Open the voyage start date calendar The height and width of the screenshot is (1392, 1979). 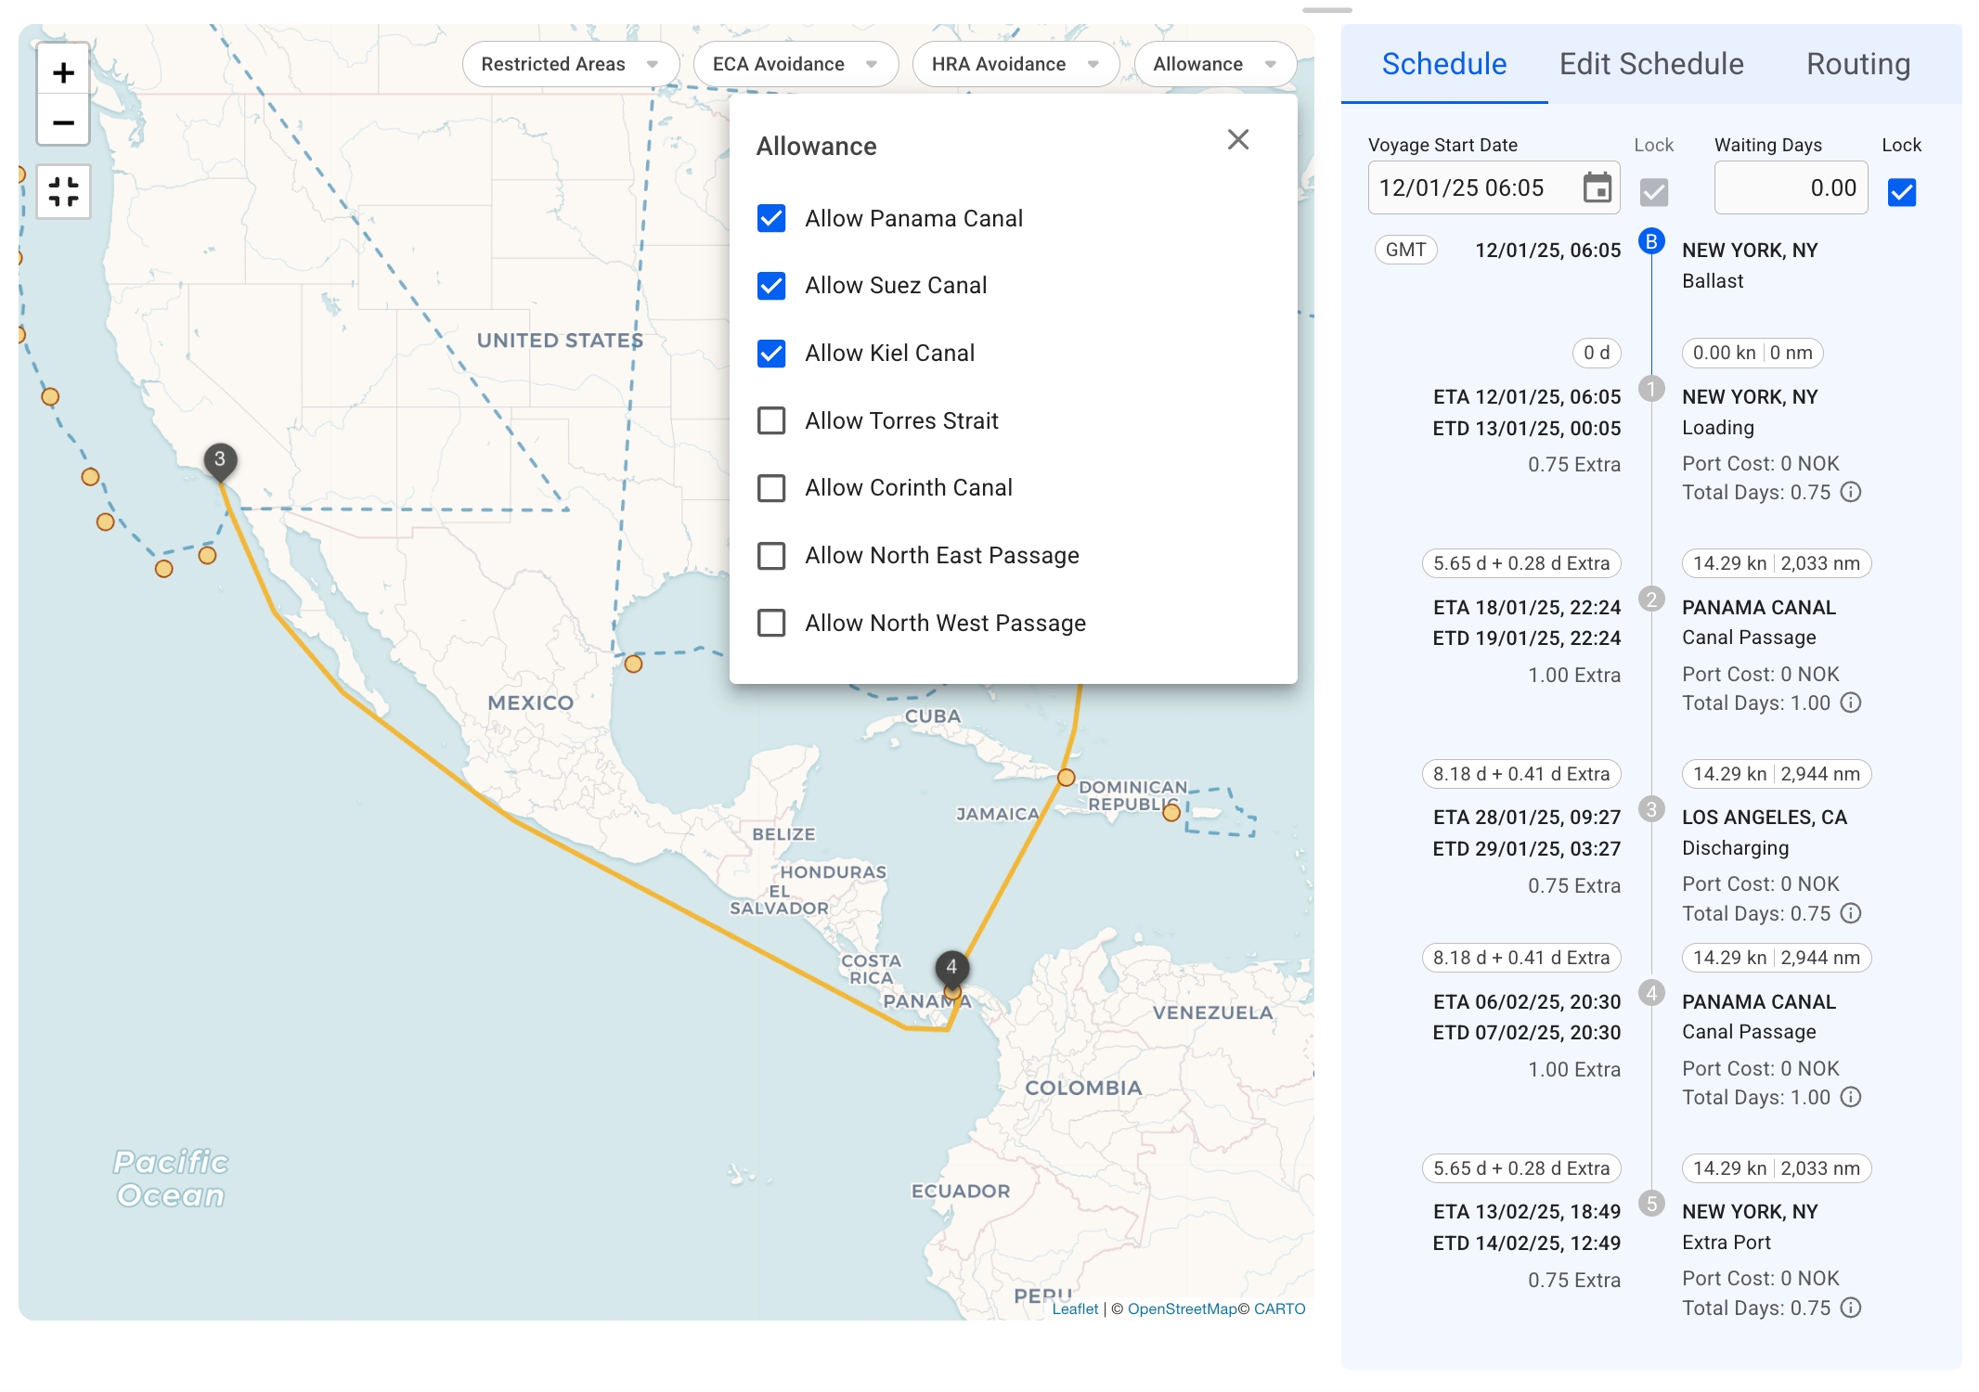click(1597, 188)
